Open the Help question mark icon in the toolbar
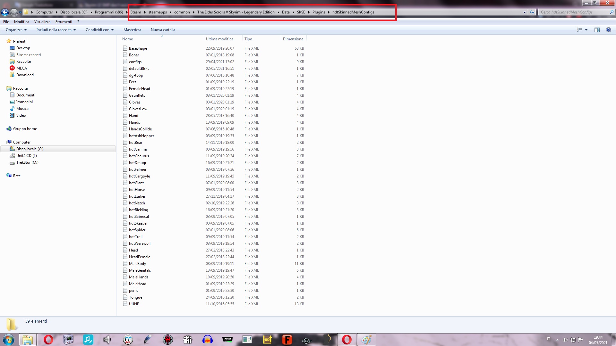This screenshot has width=616, height=346. coord(608,30)
